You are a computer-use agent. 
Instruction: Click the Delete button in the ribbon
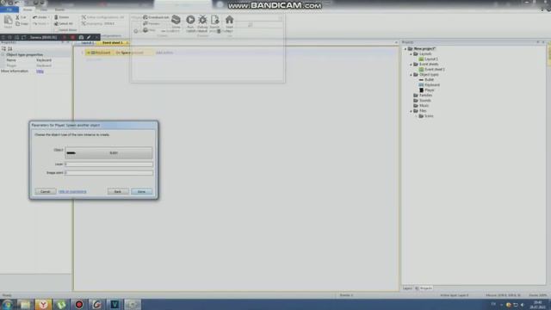pos(62,17)
